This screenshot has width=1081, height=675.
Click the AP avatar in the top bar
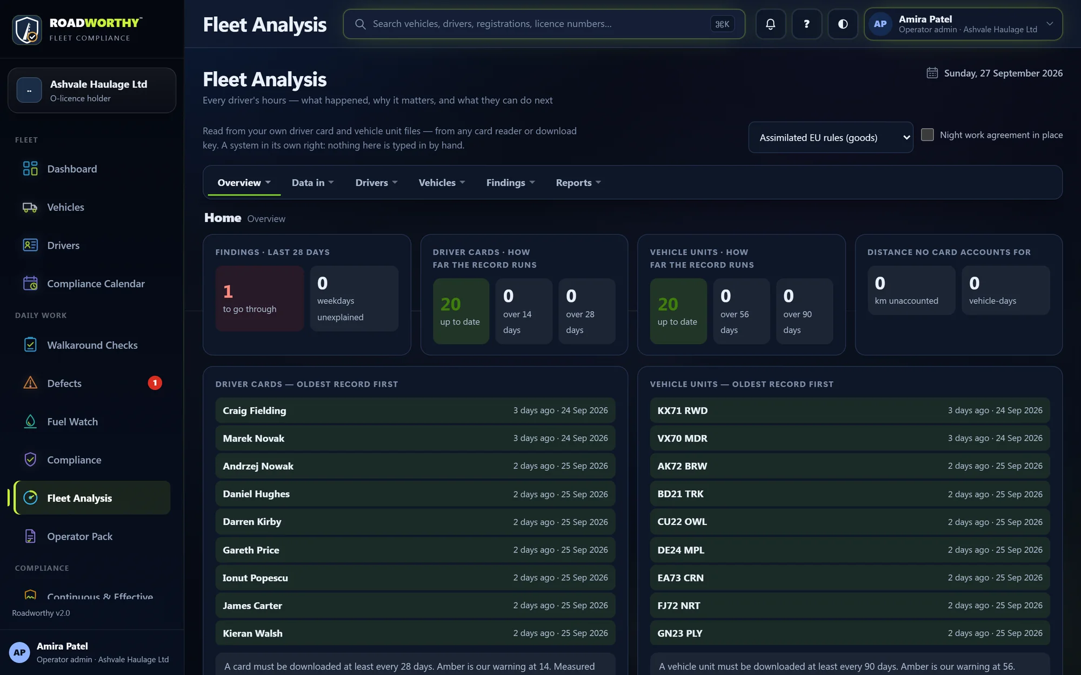(x=880, y=24)
